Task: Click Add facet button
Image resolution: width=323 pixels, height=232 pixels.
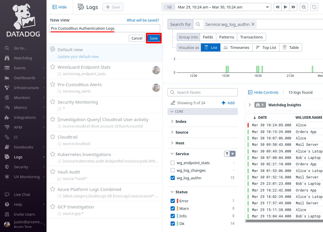Action: pyautogui.click(x=228, y=103)
